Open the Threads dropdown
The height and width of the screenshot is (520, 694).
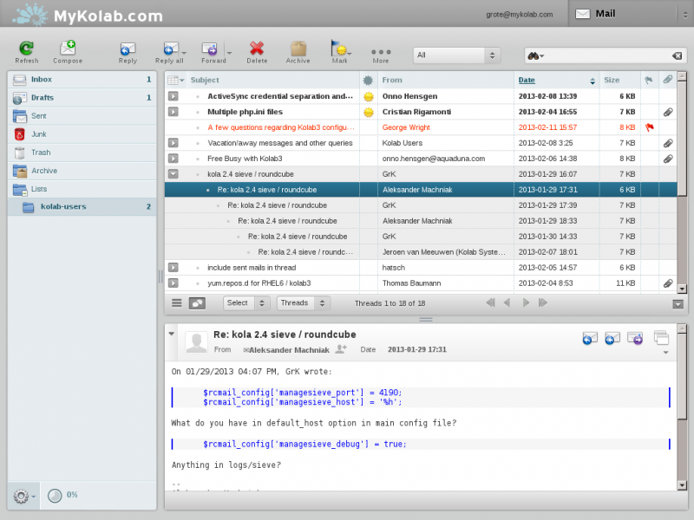[x=303, y=302]
